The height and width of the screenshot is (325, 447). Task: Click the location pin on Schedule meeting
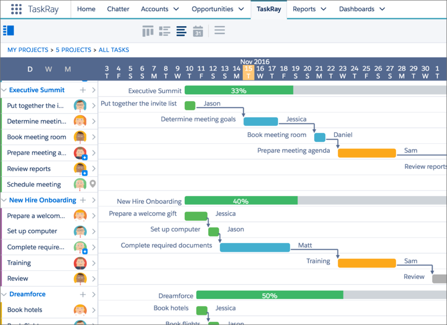93,184
